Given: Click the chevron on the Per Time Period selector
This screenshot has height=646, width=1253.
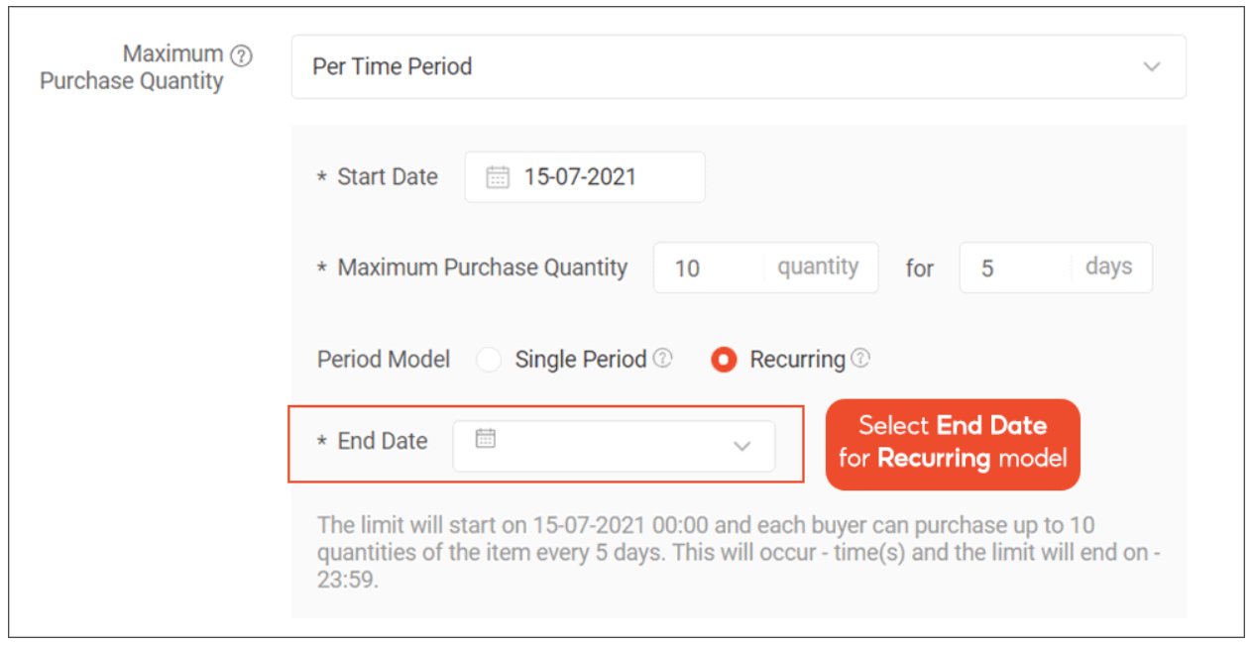Looking at the screenshot, I should click(x=1152, y=66).
